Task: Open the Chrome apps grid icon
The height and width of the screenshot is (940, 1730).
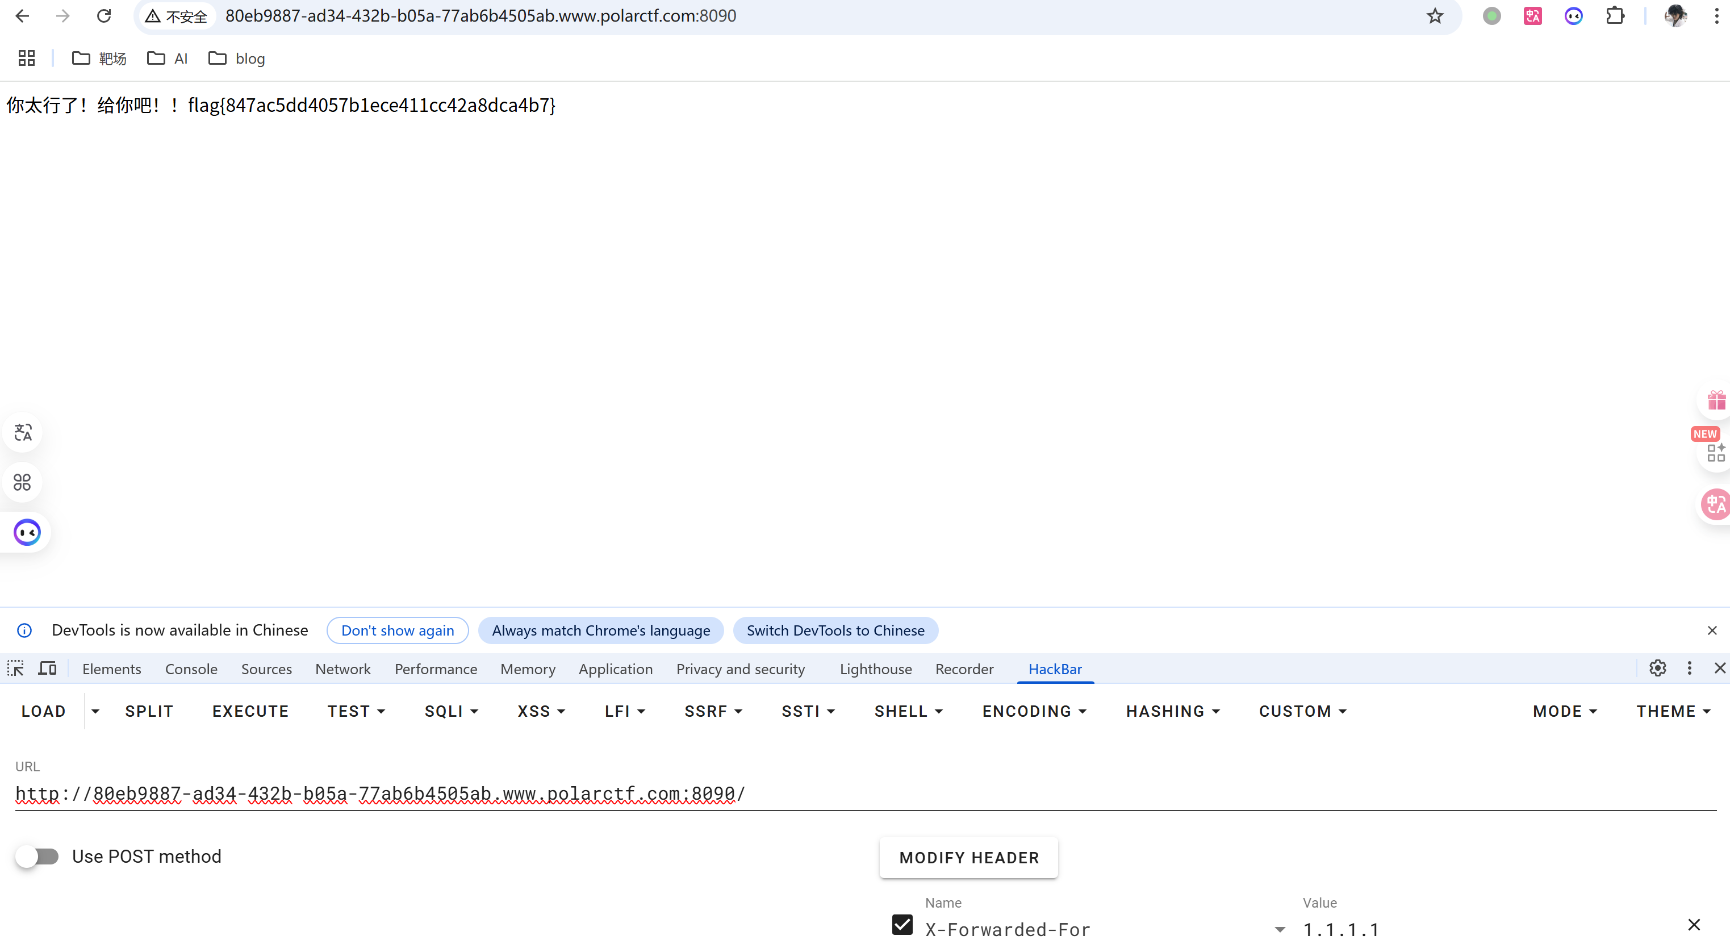Action: 26,59
